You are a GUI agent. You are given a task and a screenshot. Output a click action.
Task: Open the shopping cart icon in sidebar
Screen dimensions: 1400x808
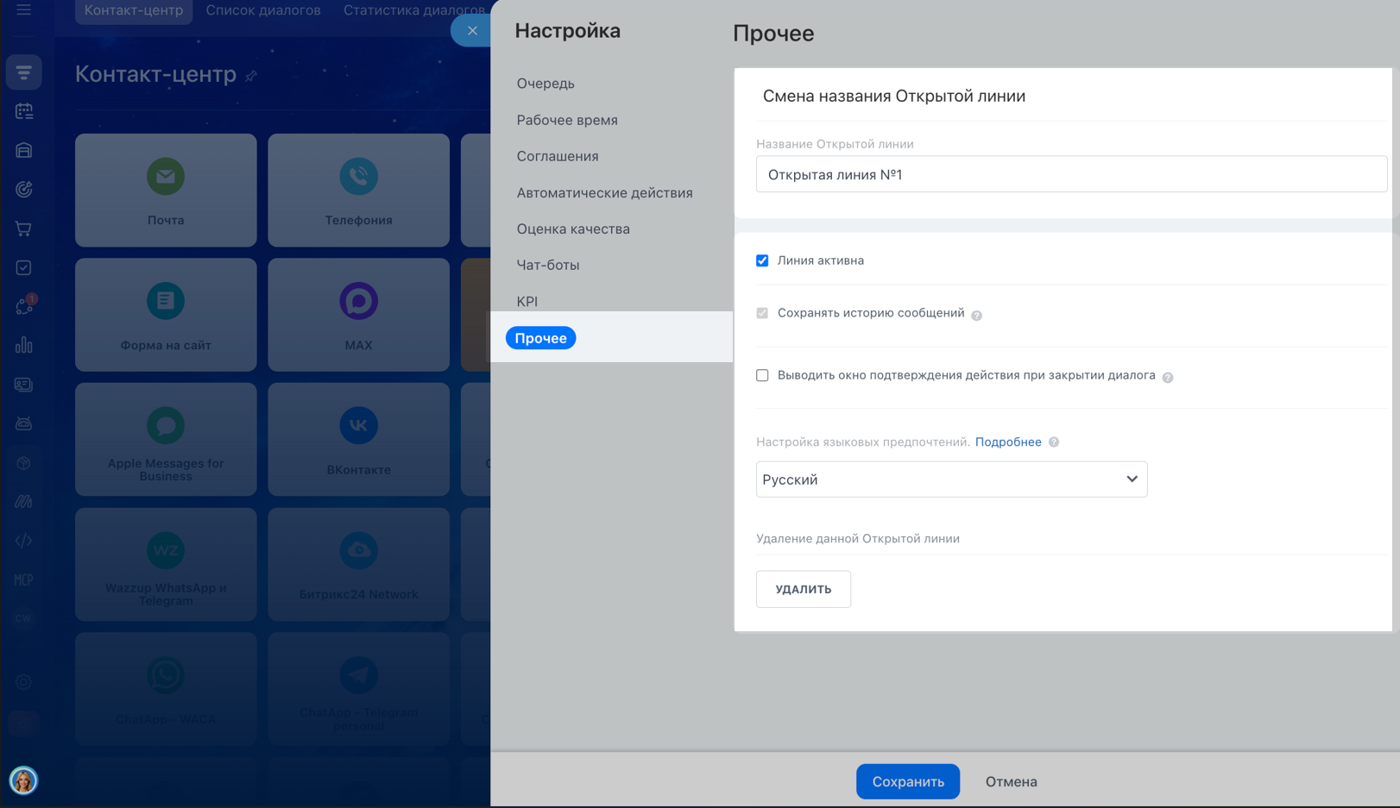(x=24, y=229)
